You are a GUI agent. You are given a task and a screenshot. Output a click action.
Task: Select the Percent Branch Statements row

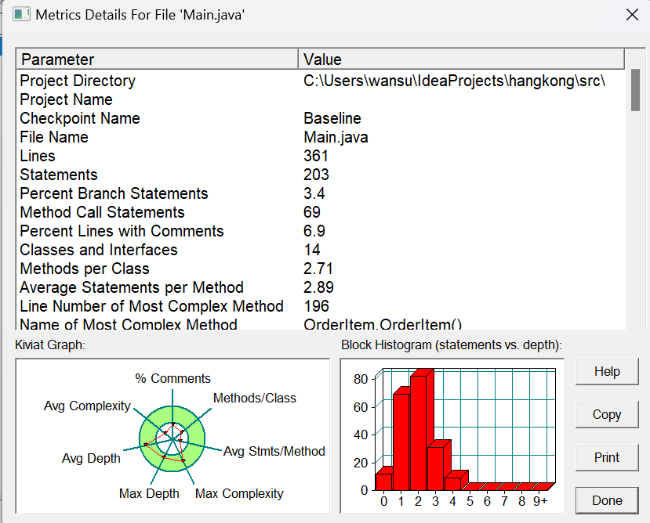[x=320, y=193]
